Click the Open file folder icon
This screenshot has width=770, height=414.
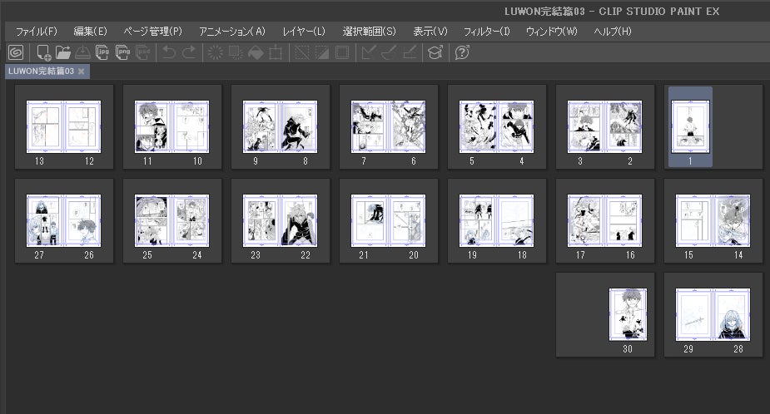click(x=62, y=52)
